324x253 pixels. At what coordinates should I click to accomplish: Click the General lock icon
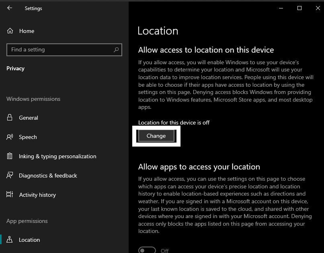point(10,118)
